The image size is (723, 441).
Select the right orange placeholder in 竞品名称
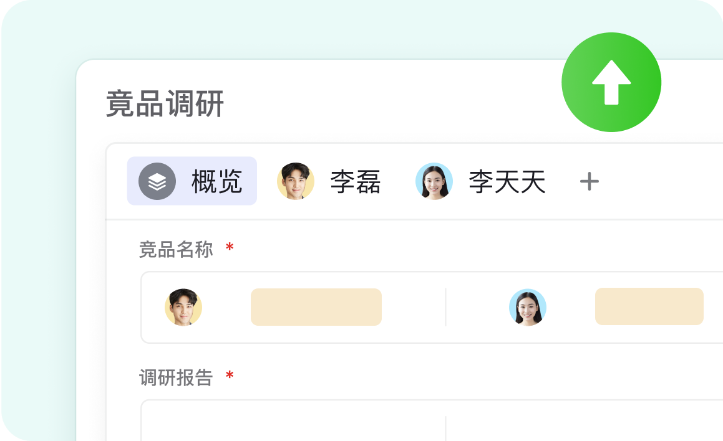pos(649,306)
